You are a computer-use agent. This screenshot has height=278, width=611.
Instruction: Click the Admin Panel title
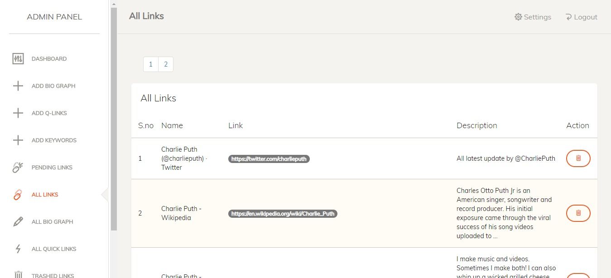(x=54, y=17)
